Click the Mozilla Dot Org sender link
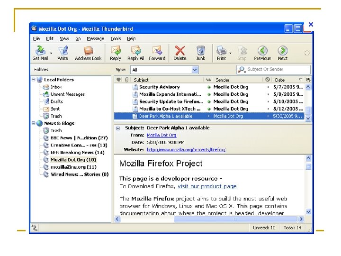Viewport: 341px width, 256px height. 162,135
